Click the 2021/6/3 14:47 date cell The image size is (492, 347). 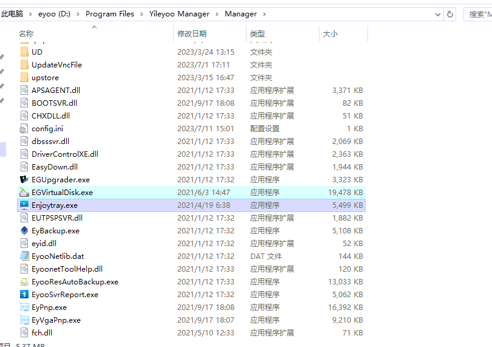click(203, 192)
